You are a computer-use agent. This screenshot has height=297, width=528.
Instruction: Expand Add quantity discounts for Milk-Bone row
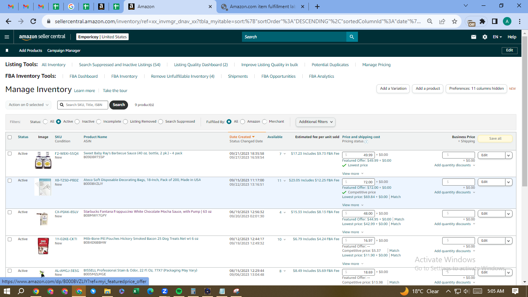pos(455,251)
